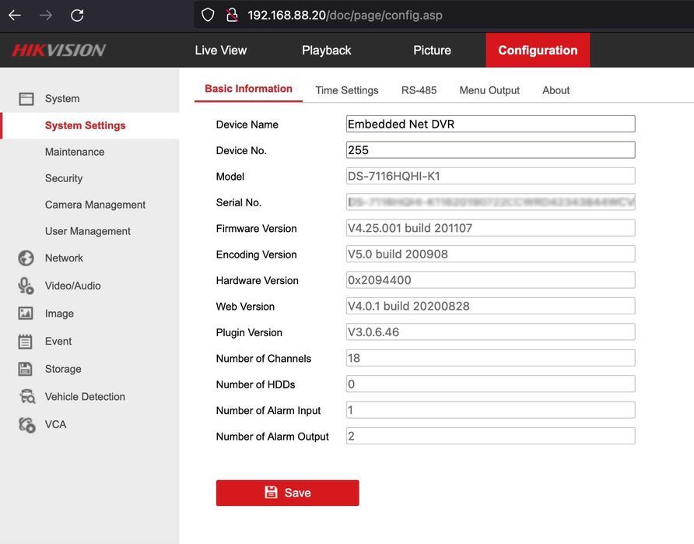Click the 'Device Name' label
Image resolution: width=694 pixels, height=544 pixels.
[247, 125]
